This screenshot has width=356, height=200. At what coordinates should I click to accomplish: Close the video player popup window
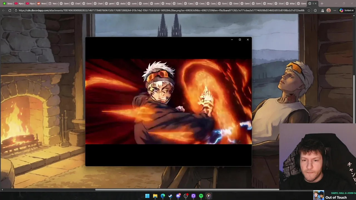click(248, 39)
